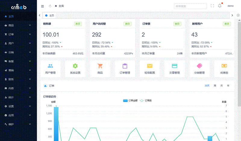Click the notification bell icon

tap(220, 6)
